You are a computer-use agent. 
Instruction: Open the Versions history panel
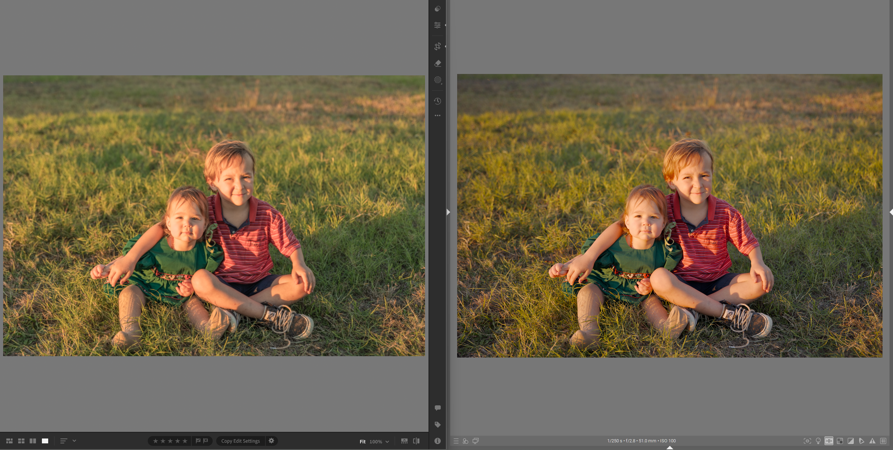(x=437, y=101)
